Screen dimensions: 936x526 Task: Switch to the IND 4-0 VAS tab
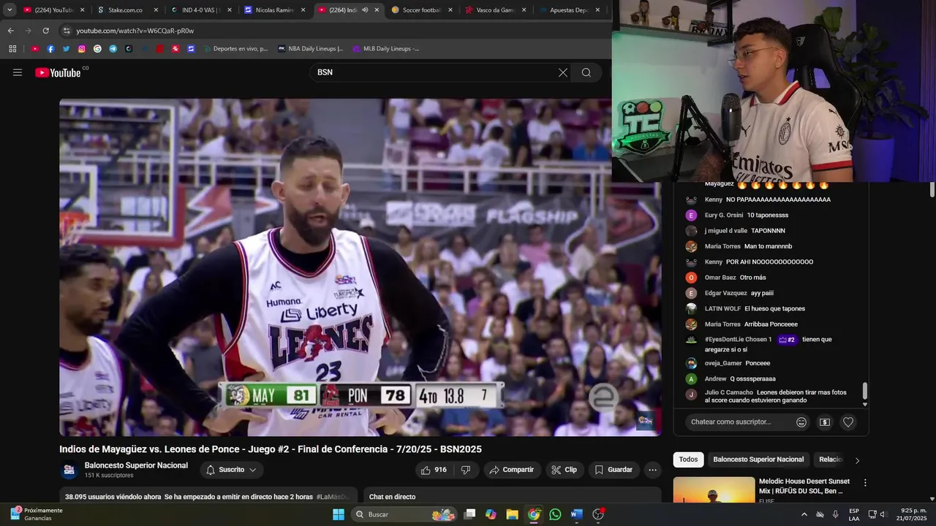[x=200, y=10]
